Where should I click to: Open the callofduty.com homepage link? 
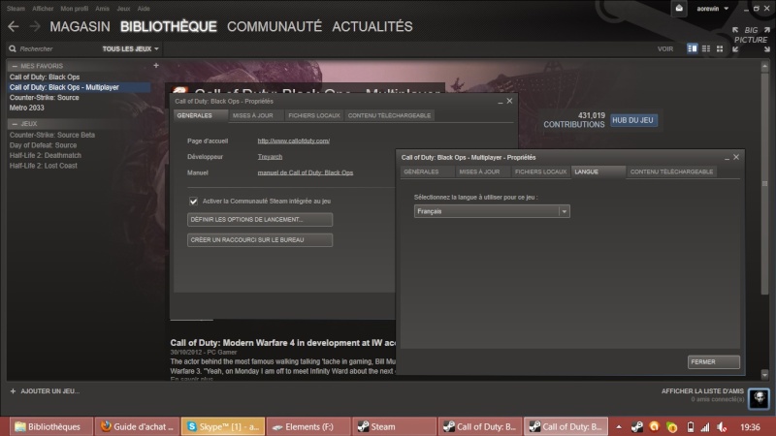pyautogui.click(x=294, y=140)
